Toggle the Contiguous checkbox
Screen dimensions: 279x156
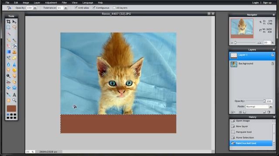pos(94,8)
